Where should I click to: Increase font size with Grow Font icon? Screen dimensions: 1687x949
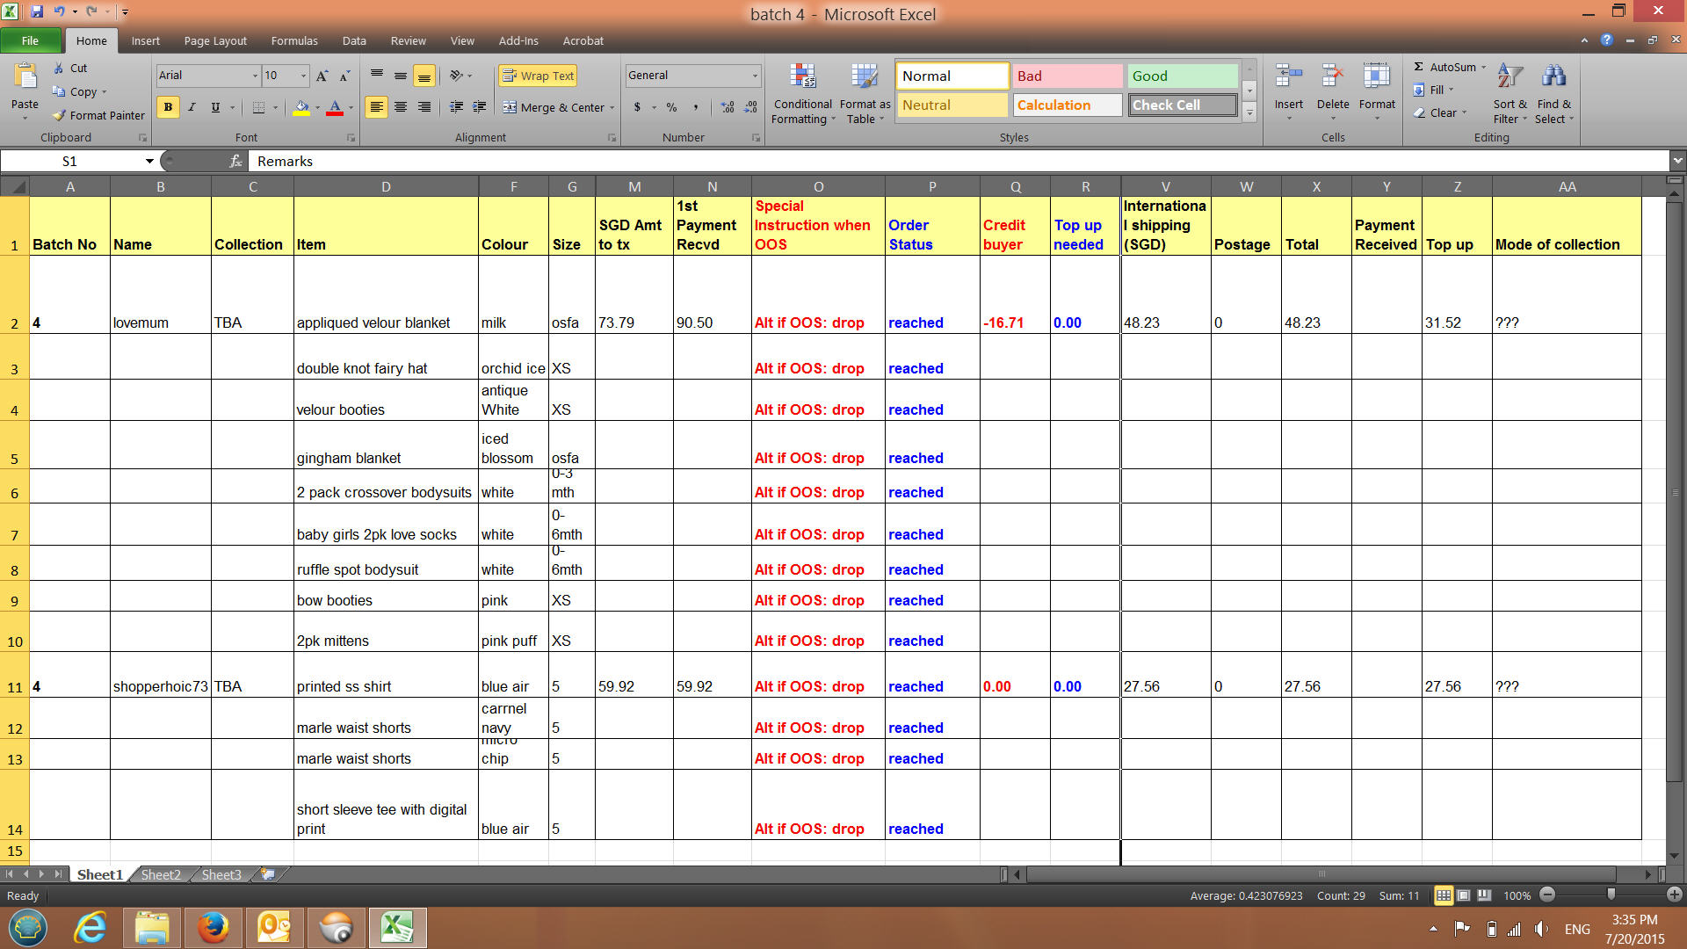tap(322, 76)
